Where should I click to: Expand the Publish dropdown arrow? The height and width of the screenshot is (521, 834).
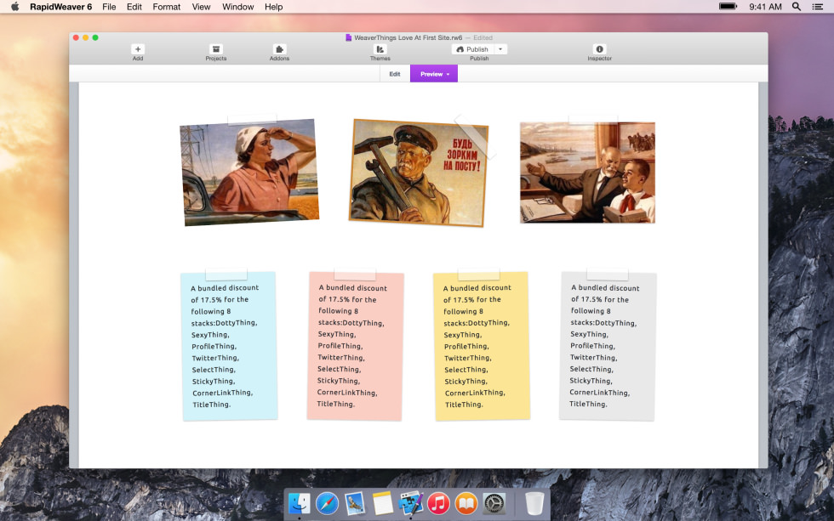pos(500,49)
